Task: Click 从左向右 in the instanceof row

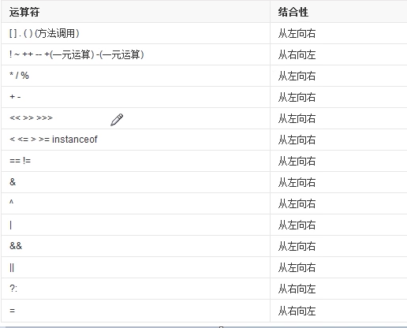Action: [x=297, y=140]
